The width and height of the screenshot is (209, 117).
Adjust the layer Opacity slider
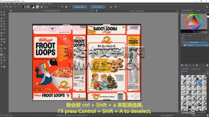(x=194, y=42)
